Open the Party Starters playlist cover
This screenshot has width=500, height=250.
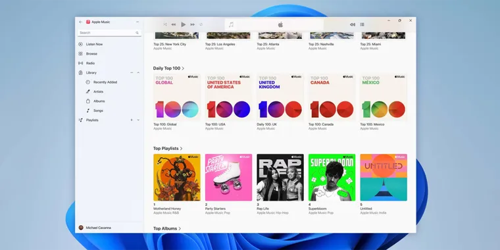point(229,178)
